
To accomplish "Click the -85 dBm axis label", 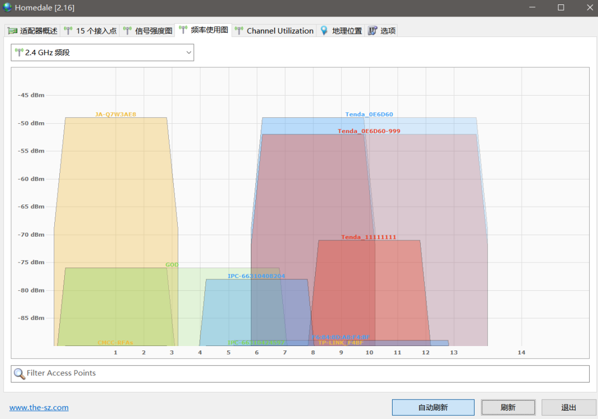I will (31, 318).
